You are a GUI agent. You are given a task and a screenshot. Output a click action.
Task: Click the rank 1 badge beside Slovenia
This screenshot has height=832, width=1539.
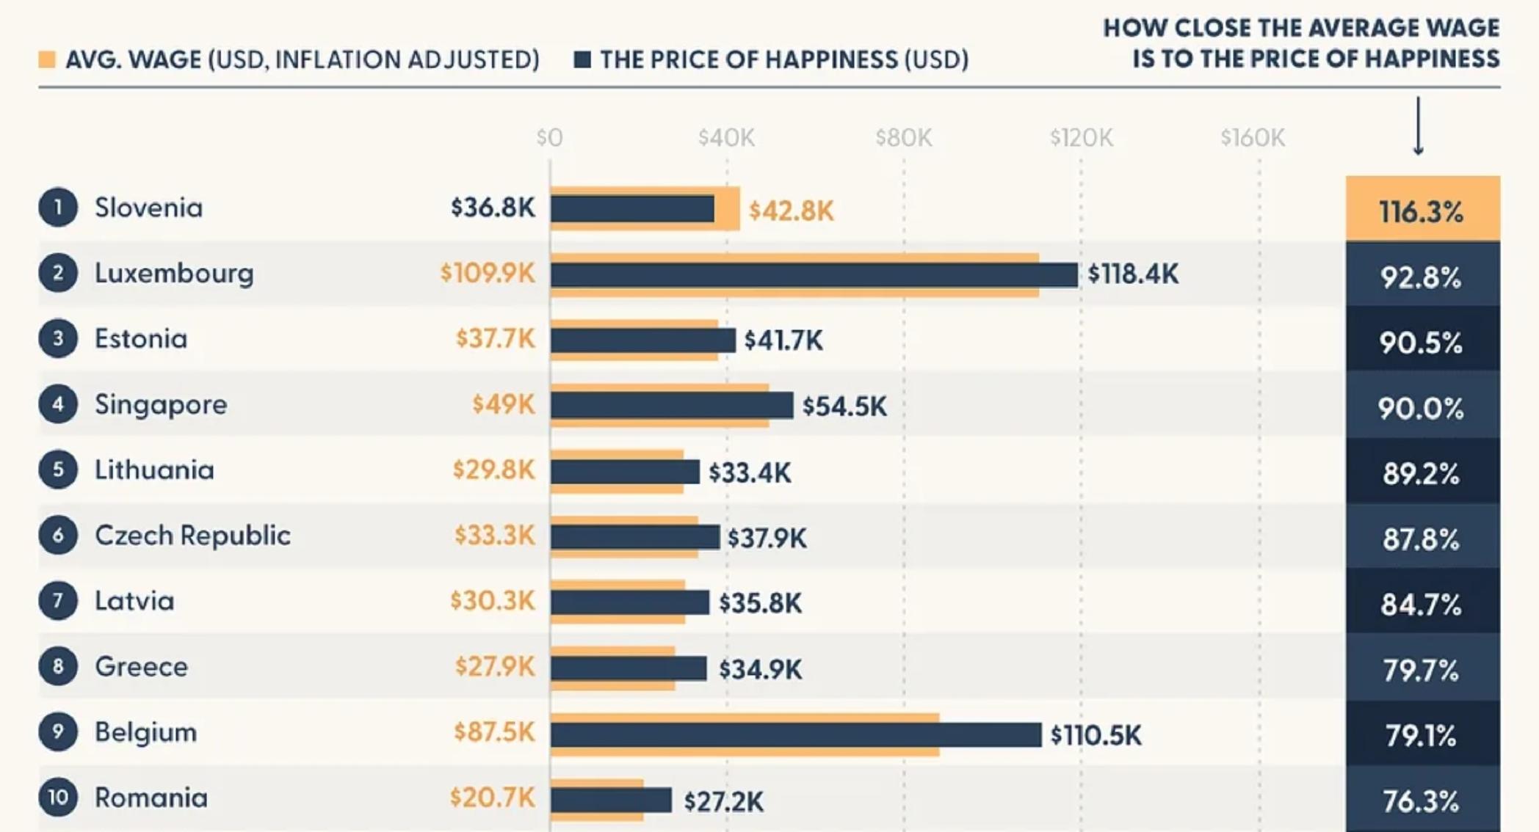coord(58,208)
